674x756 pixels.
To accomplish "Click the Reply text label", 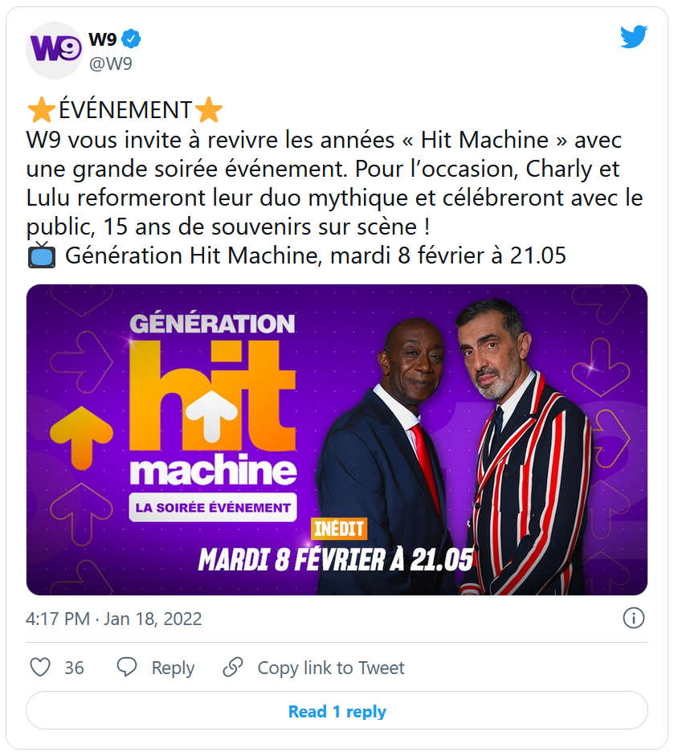I will 173,668.
